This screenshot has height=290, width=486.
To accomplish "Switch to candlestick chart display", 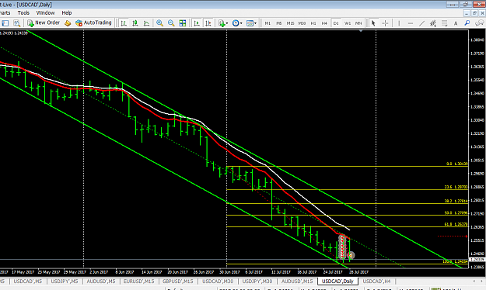I will click(135, 23).
